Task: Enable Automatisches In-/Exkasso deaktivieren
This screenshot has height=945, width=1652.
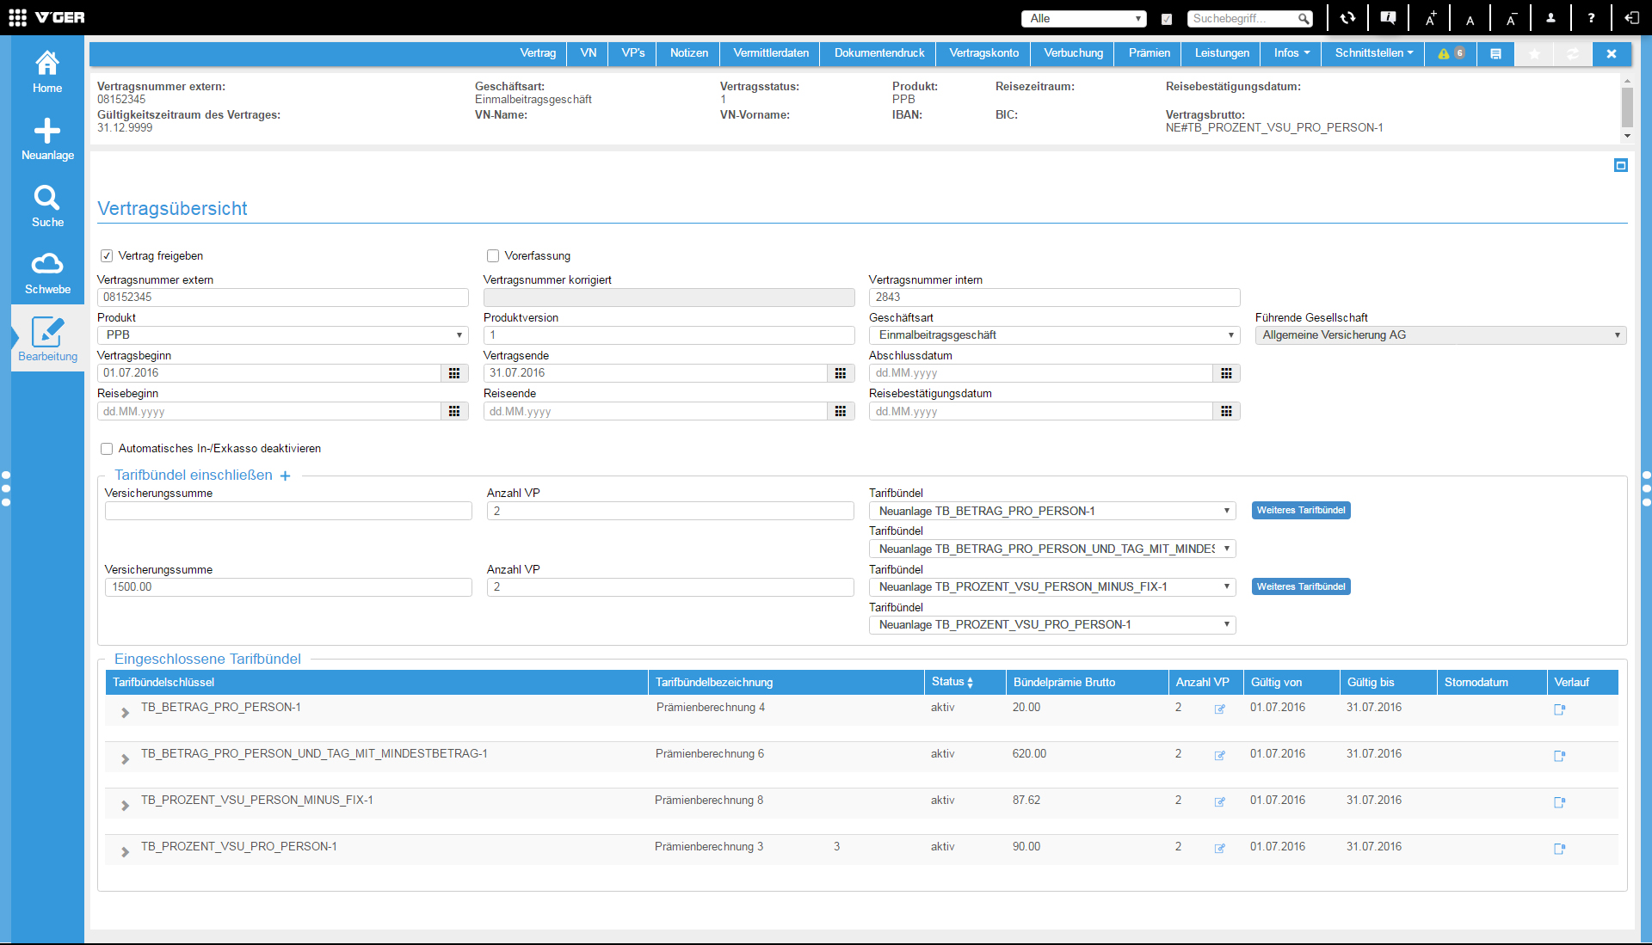Action: [107, 449]
